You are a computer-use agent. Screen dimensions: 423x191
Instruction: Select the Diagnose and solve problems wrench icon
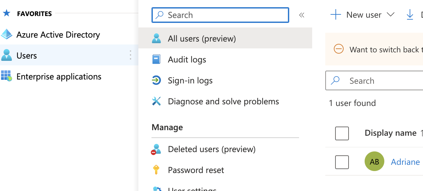click(x=156, y=101)
